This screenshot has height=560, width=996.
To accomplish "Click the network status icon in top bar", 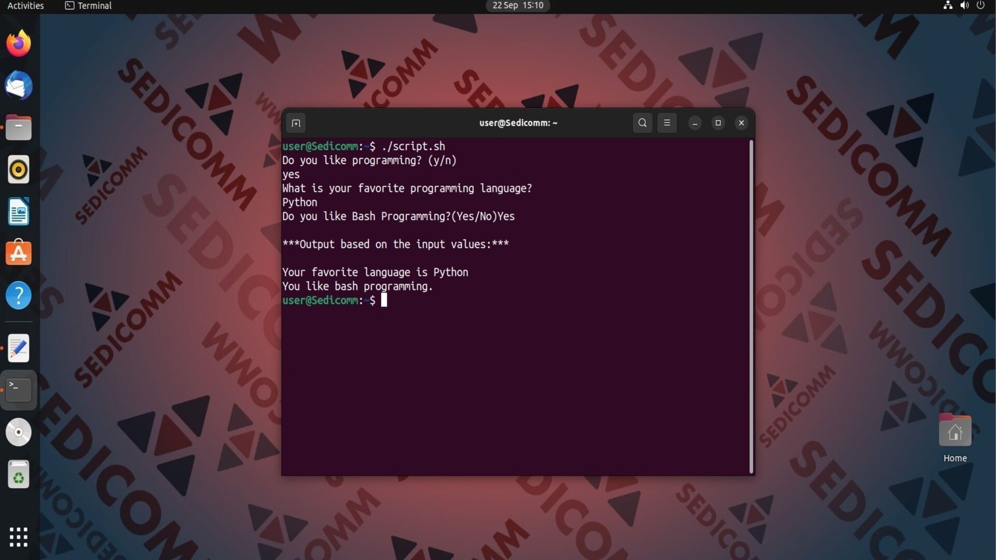I will pos(948,6).
